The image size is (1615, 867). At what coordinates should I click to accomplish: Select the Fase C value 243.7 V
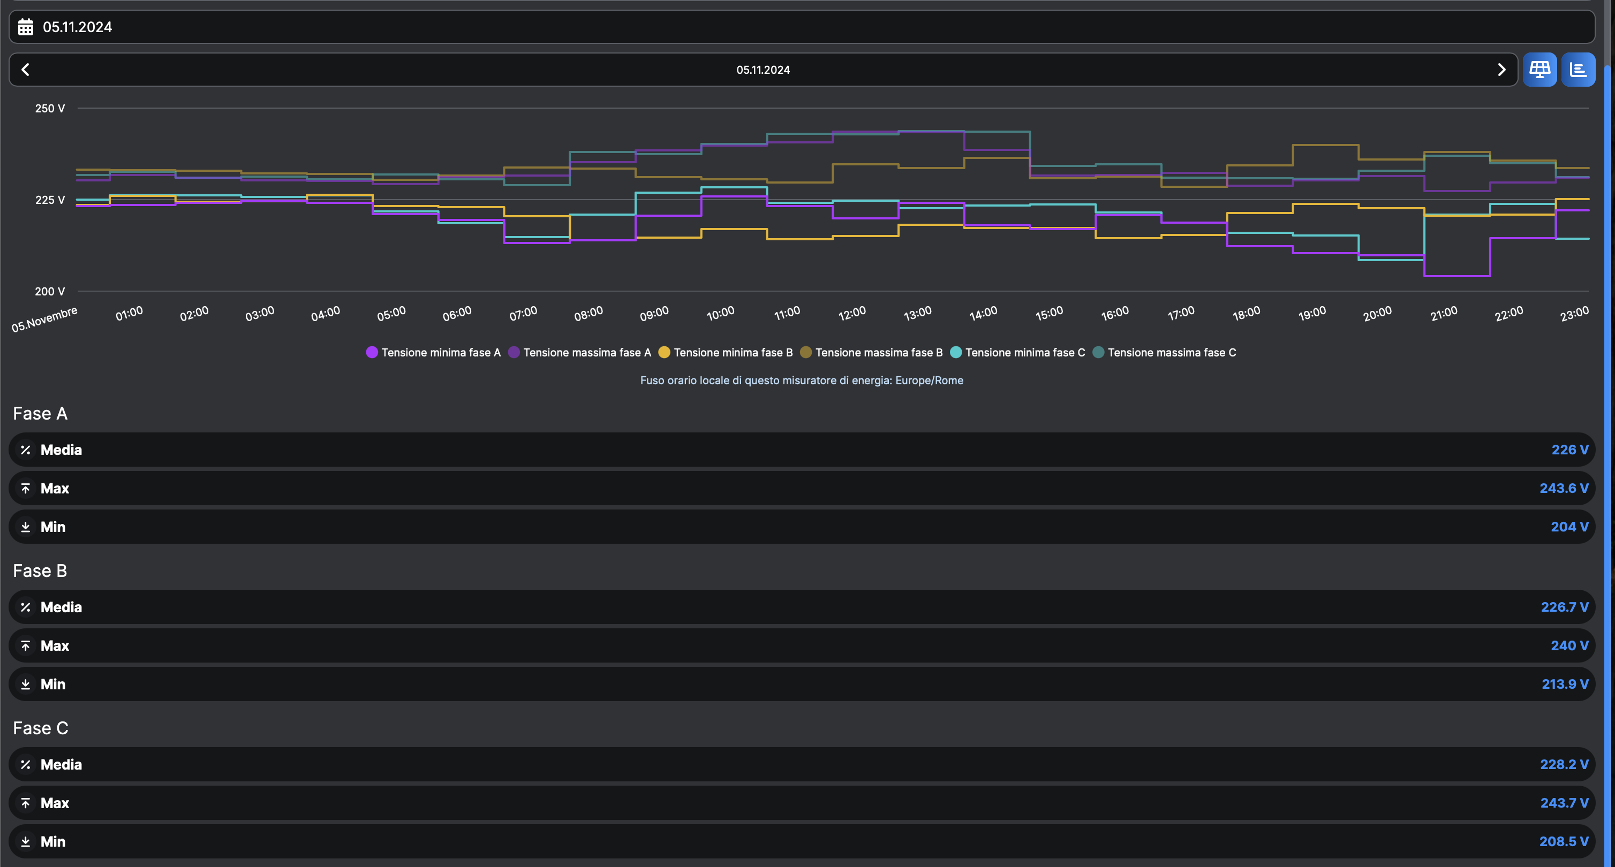[x=1564, y=802]
